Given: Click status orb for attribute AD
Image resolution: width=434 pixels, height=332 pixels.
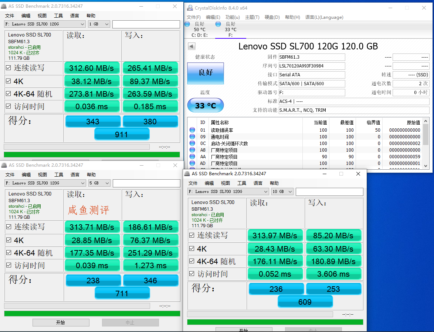Looking at the screenshot, I should point(192,163).
